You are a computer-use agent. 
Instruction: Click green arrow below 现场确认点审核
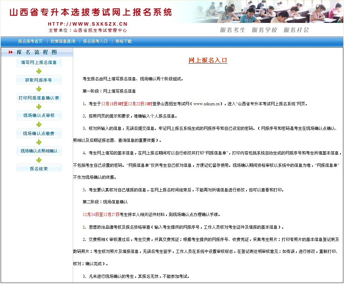[39, 124]
